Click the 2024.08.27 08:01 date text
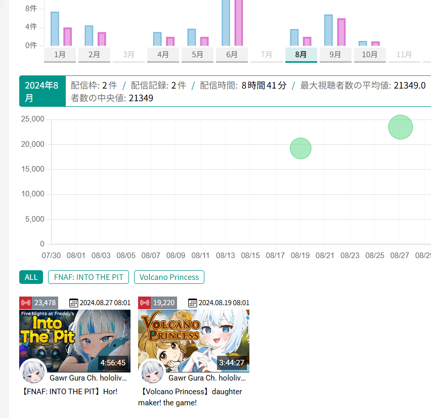 pyautogui.click(x=105, y=303)
